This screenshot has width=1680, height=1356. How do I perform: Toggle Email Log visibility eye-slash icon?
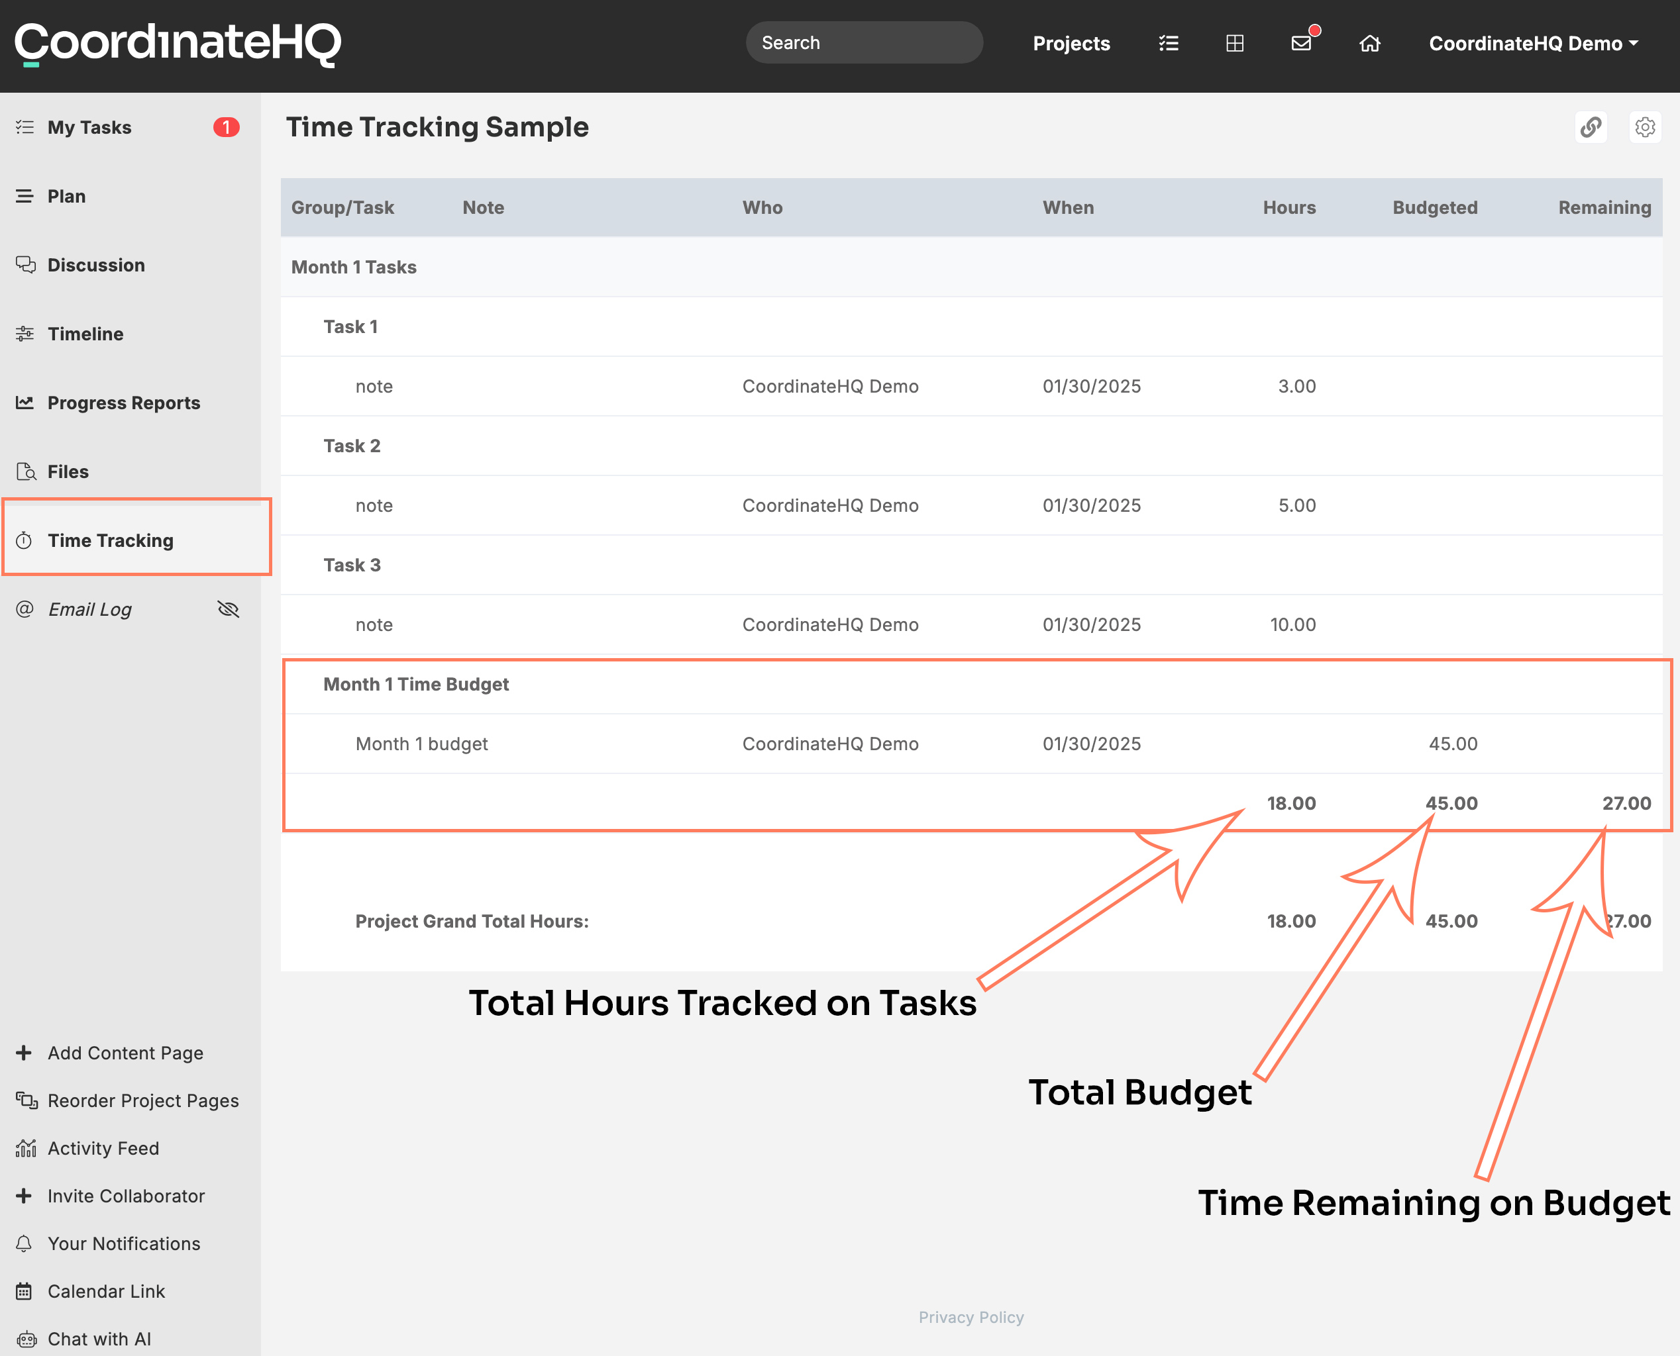[228, 608]
